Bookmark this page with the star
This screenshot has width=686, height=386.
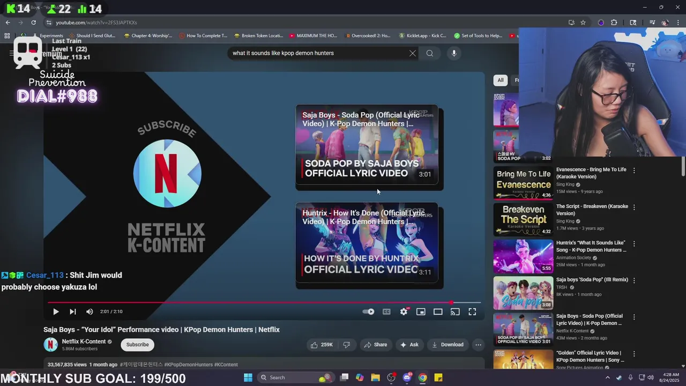point(583,23)
